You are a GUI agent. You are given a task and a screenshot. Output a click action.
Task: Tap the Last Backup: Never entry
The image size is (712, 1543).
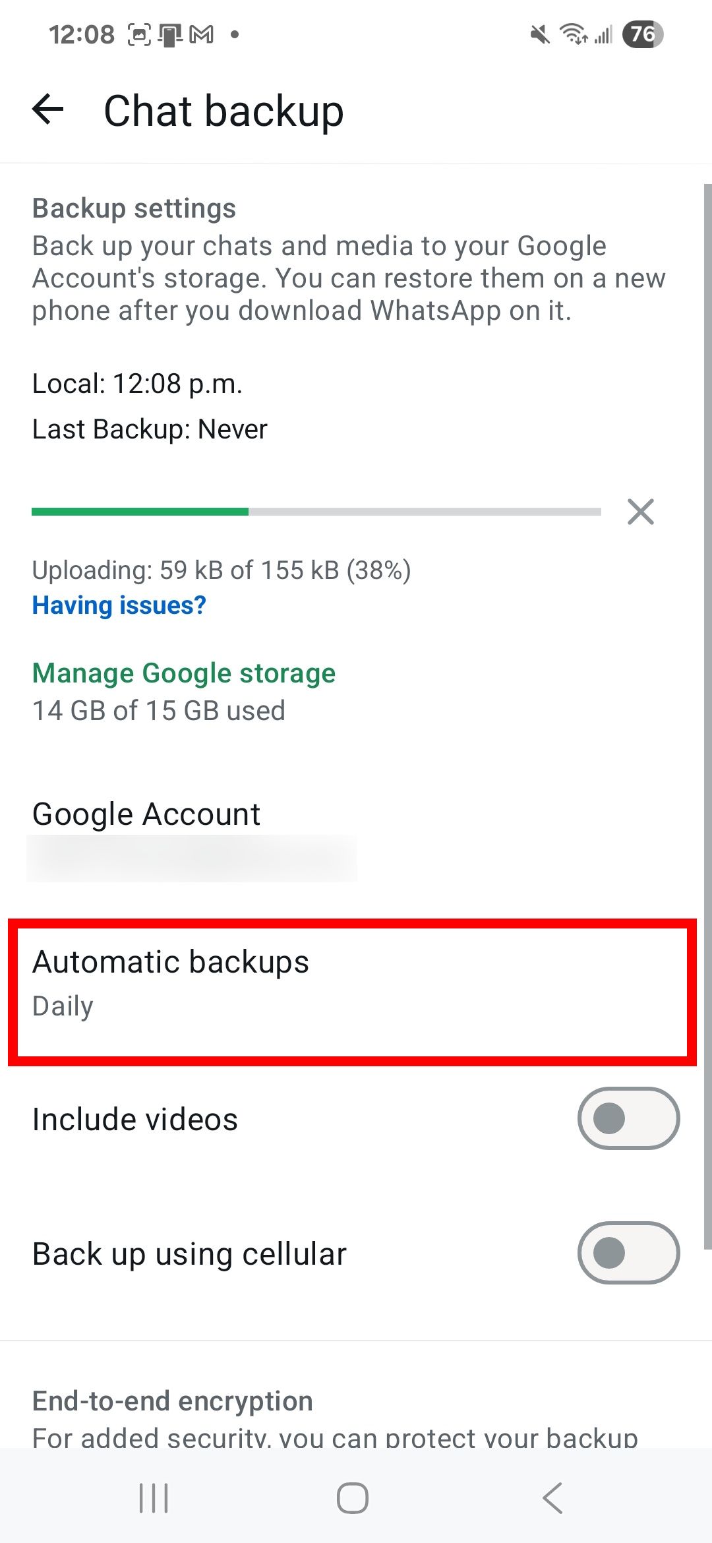coord(150,429)
